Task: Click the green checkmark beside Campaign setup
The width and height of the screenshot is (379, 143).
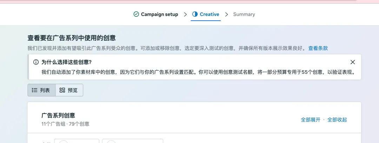Action: [x=136, y=14]
